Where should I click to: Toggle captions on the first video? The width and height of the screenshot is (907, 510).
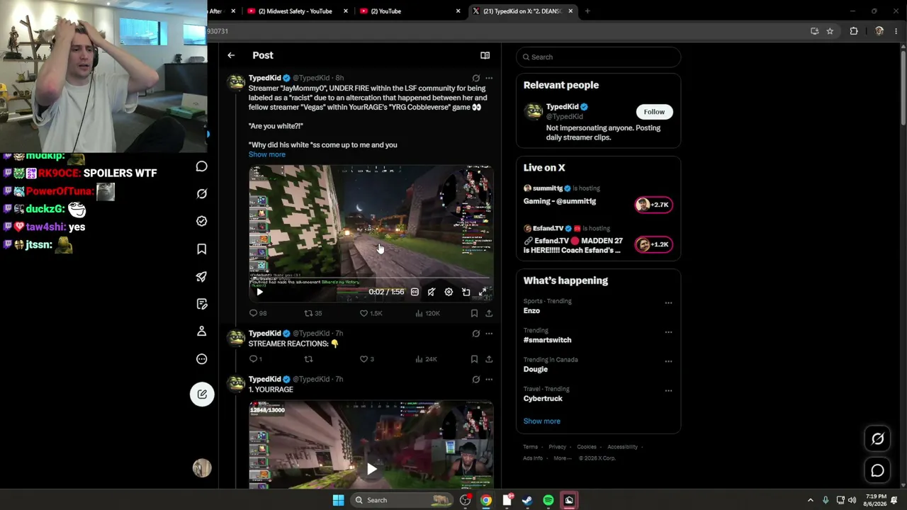point(415,292)
